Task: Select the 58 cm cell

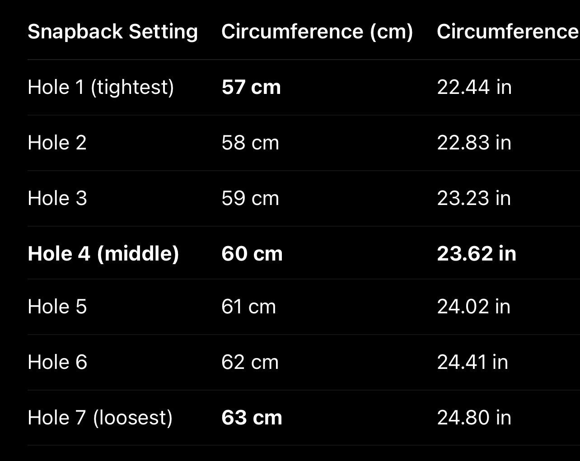Action: pos(250,143)
